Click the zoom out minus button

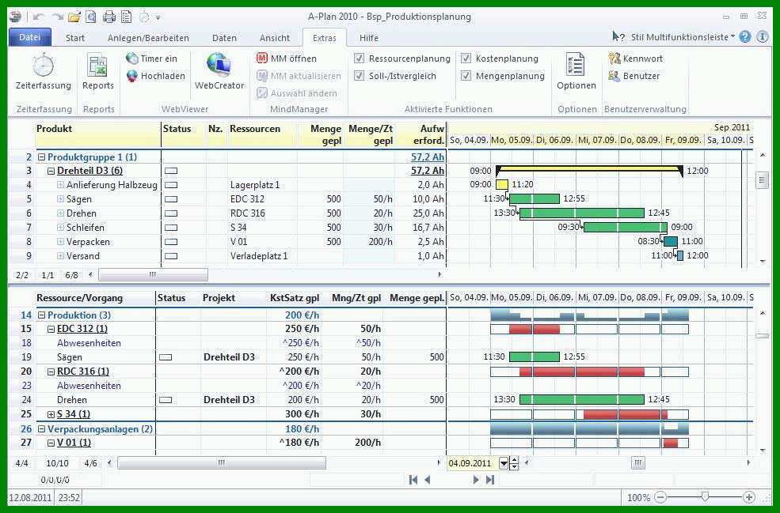(x=660, y=497)
